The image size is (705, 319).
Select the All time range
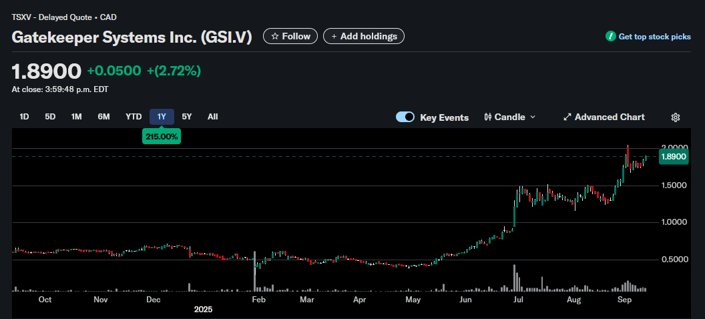(213, 117)
